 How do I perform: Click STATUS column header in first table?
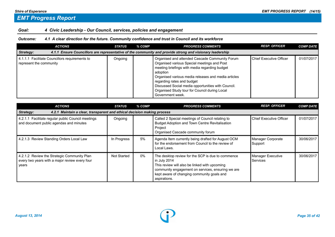121,46
